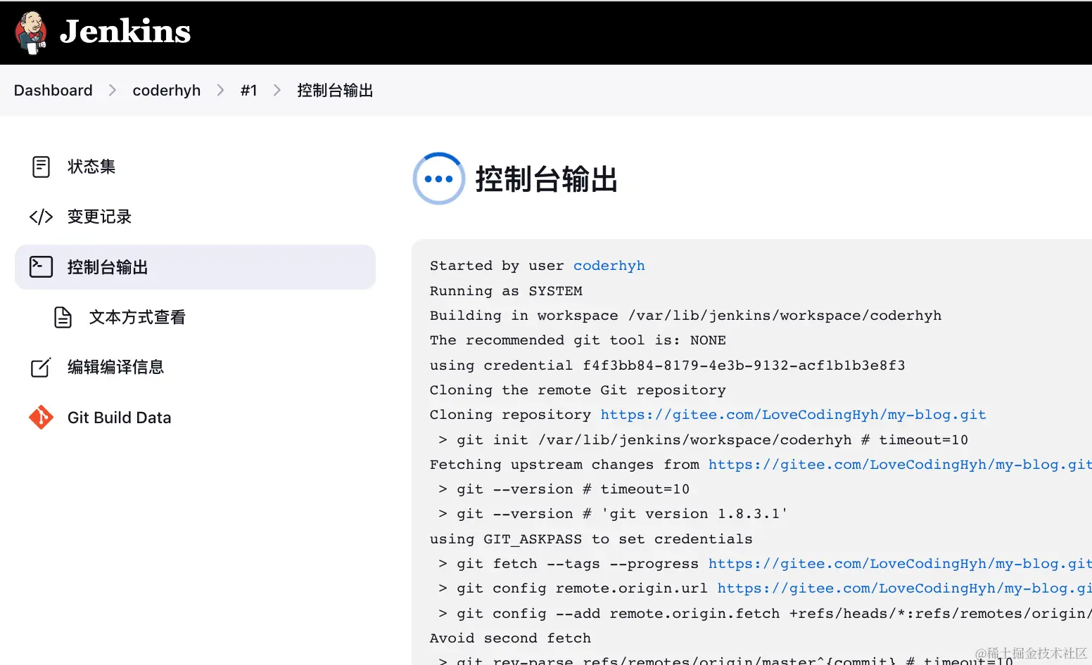Click 'git init /var/lib/jenkins' console line
Viewport: 1092px width, 665px height.
pos(703,440)
